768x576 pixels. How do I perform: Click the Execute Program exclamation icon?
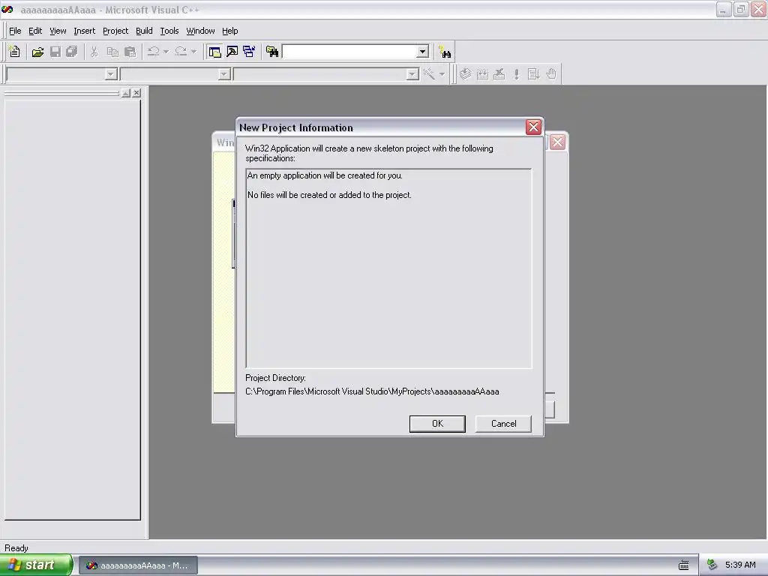pos(516,74)
